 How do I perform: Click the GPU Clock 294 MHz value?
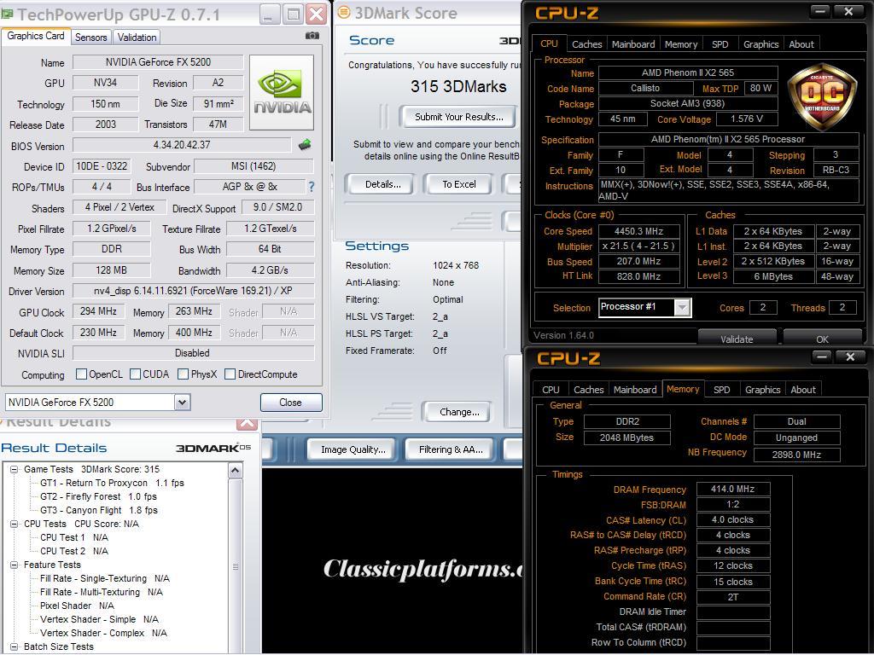(x=99, y=311)
